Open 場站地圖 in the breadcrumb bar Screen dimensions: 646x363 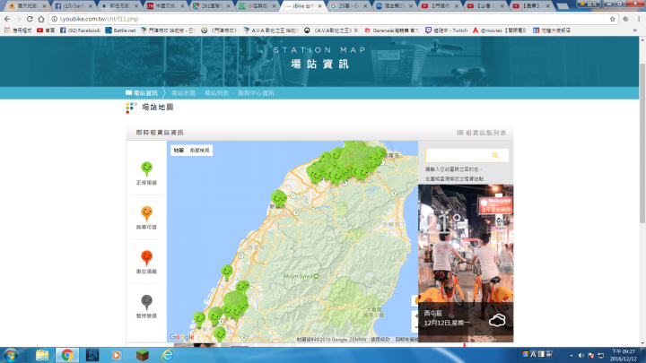pyautogui.click(x=183, y=93)
